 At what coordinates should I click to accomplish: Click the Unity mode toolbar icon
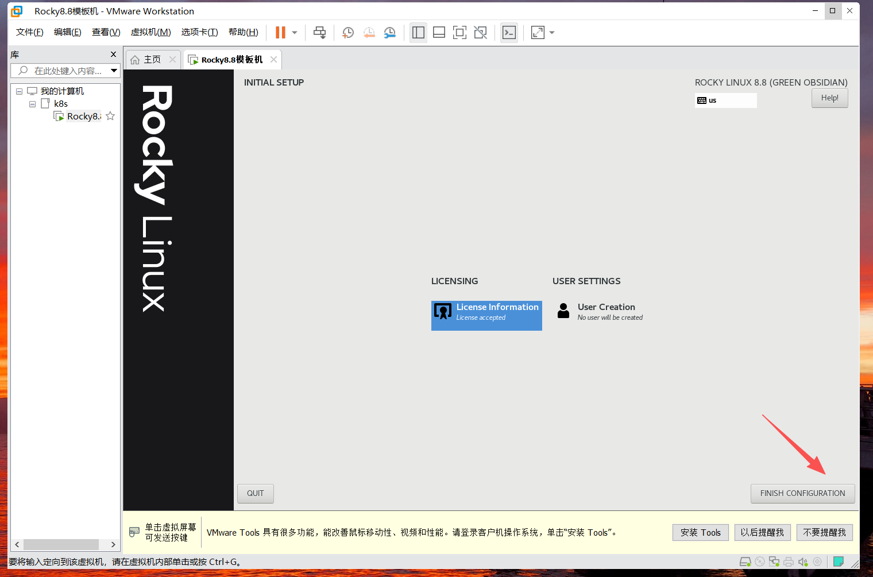coord(481,33)
